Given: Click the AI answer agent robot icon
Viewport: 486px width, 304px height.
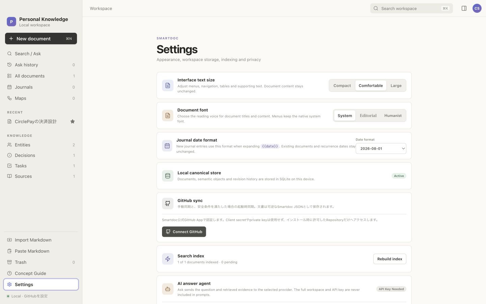Looking at the screenshot, I should click(x=168, y=289).
